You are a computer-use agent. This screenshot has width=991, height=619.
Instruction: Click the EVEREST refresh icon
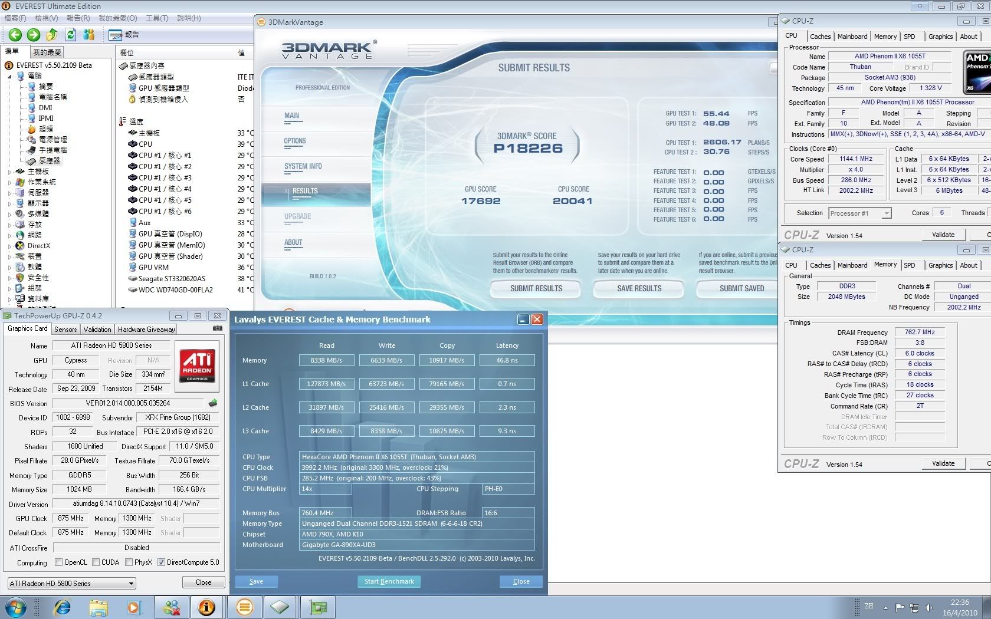71,35
